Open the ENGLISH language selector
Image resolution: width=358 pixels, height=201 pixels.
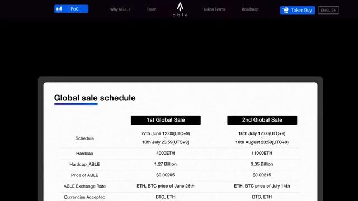328,10
